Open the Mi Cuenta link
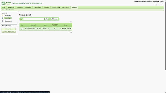The width and height of the screenshot is (166, 93). pos(161,4)
